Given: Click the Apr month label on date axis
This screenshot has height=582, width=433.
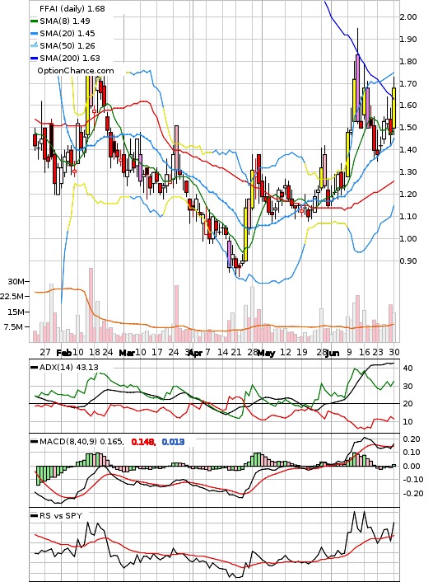Looking at the screenshot, I should pos(195,353).
